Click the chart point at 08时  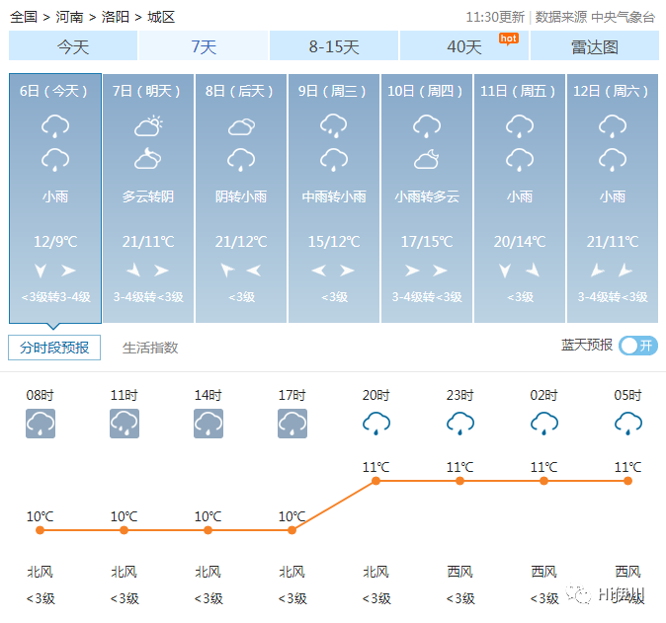[40, 530]
